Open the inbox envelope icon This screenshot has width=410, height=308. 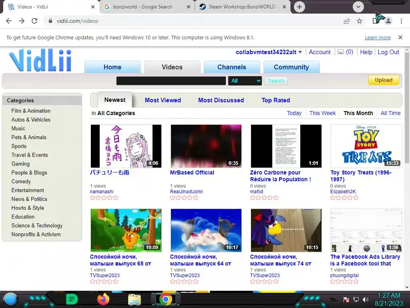340,52
